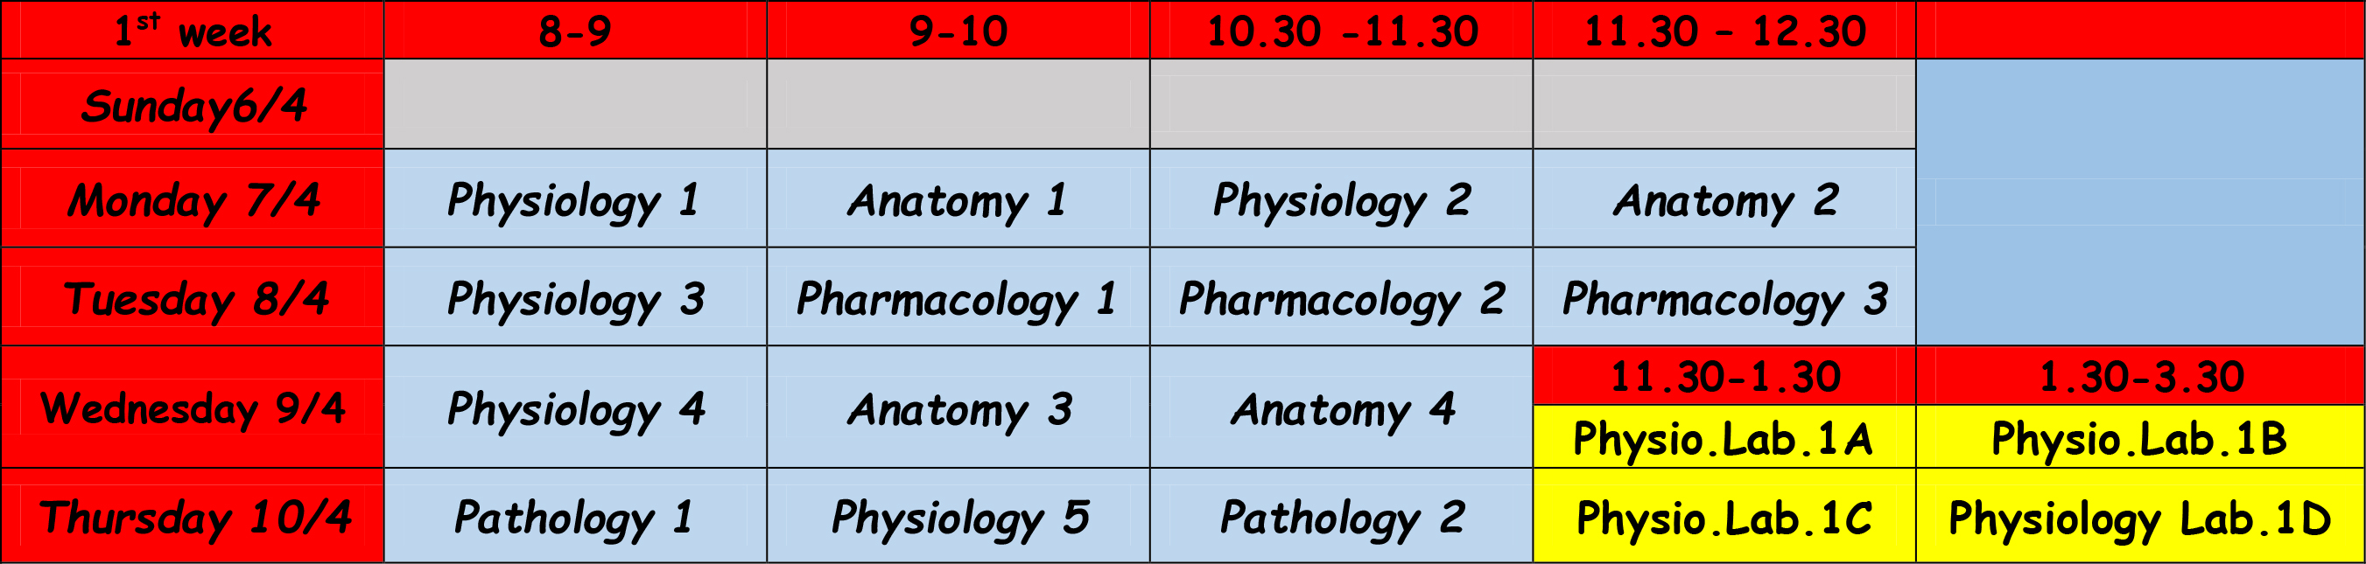Click the Physiology Lab.1D cell
Screen dimensions: 2366x564
pyautogui.click(x=2140, y=515)
